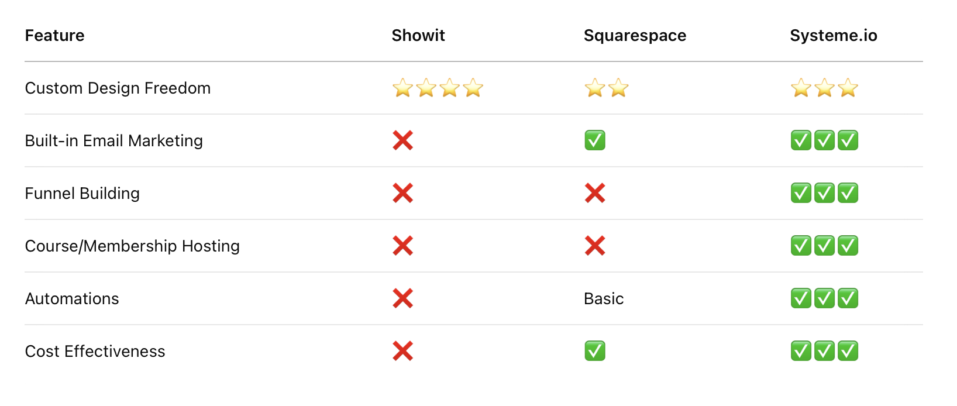Click the Systeme.io three-star design rating
The height and width of the screenshot is (406, 957).
click(824, 88)
